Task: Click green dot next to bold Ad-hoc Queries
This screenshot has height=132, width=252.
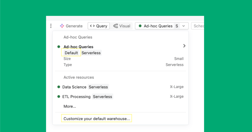Action: coord(59,47)
